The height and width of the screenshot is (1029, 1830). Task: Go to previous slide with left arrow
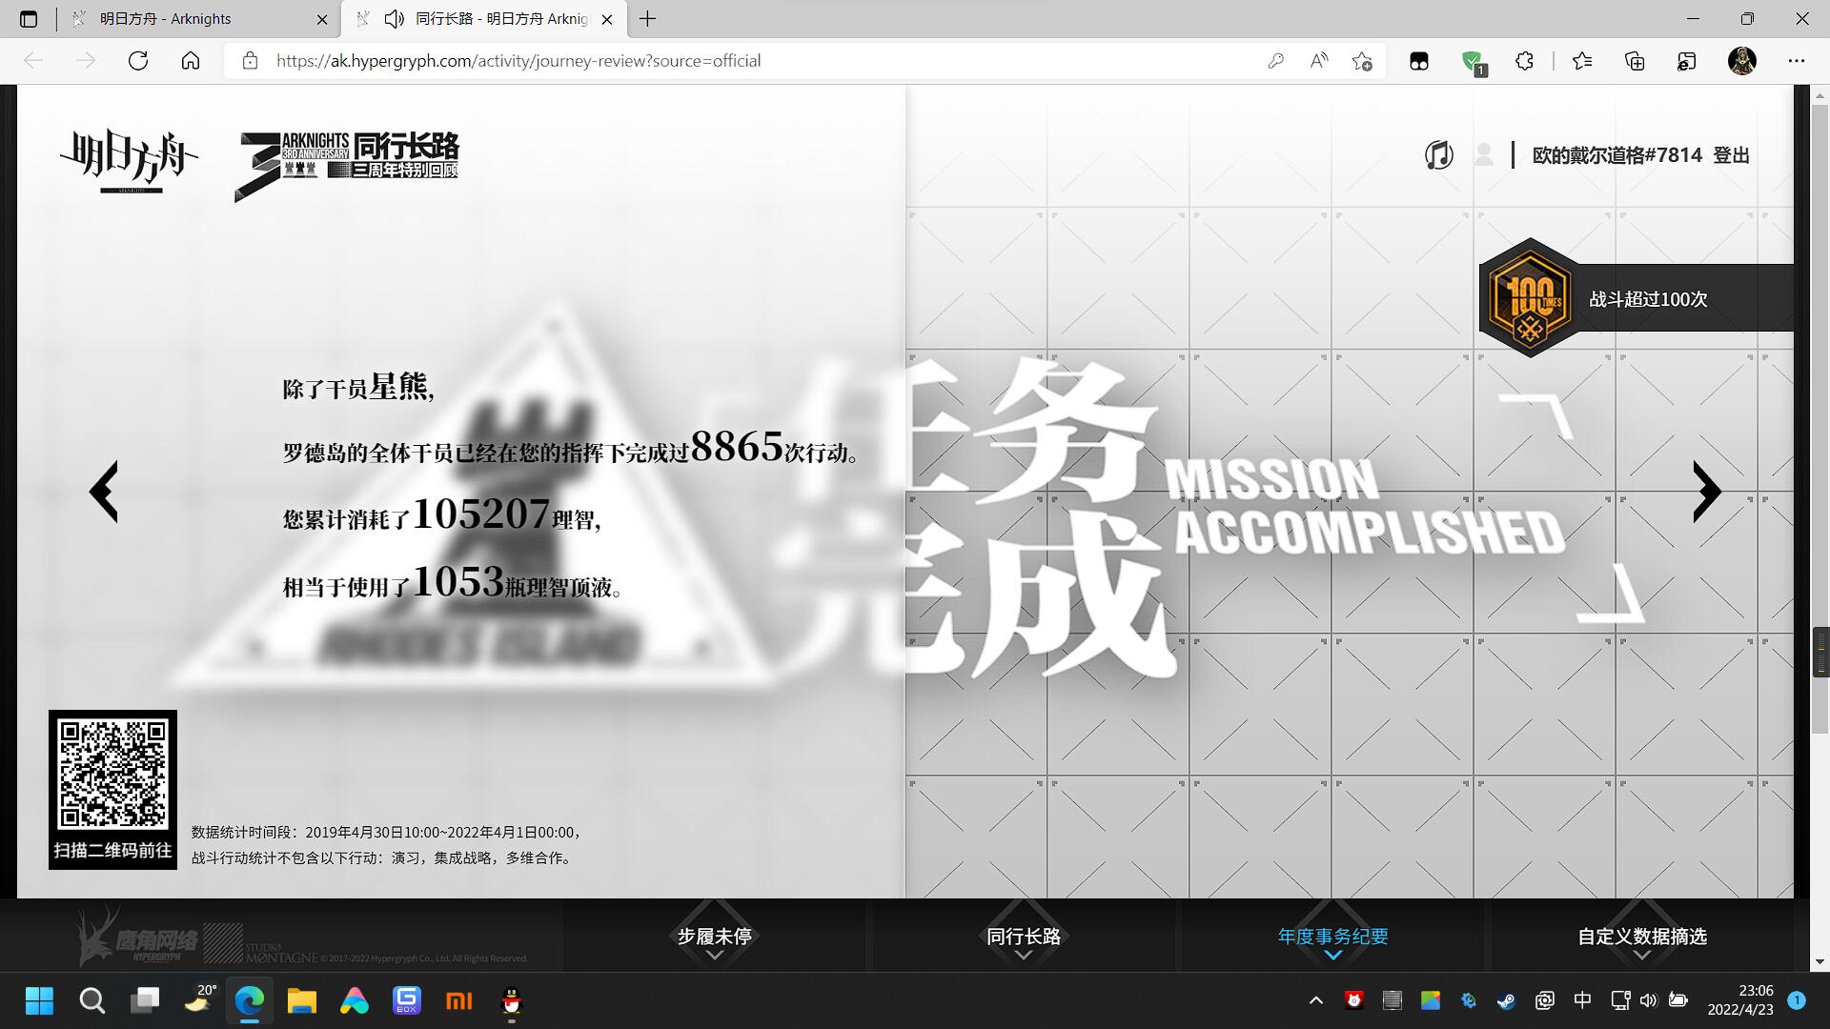tap(103, 492)
